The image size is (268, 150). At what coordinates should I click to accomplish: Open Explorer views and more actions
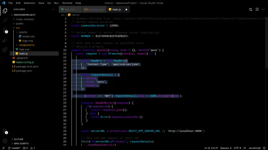pyautogui.click(x=54, y=9)
